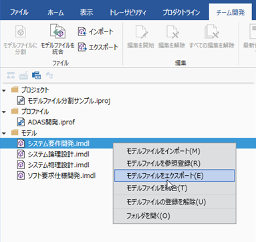Click the すべての編集を解除 ribbon icon
Viewport: 256px width, 242px height.
click(211, 32)
